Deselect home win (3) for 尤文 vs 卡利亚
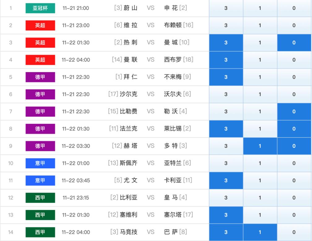Screen dimensions: 312x241 click(x=226, y=180)
